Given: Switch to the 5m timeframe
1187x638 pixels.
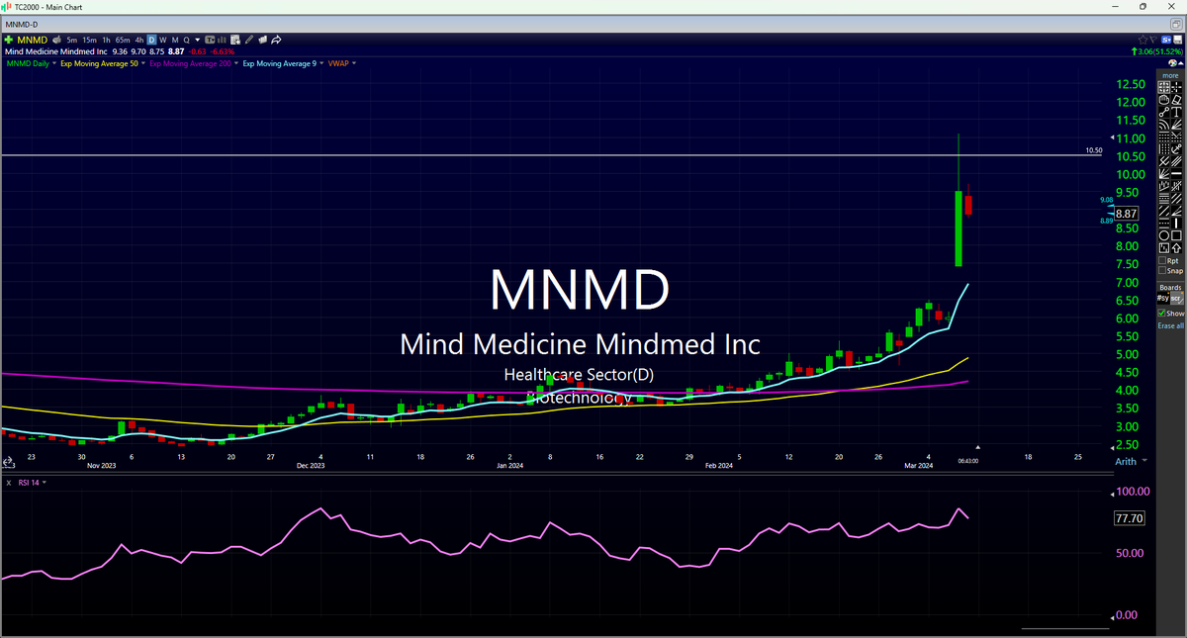Looking at the screenshot, I should pyautogui.click(x=72, y=40).
